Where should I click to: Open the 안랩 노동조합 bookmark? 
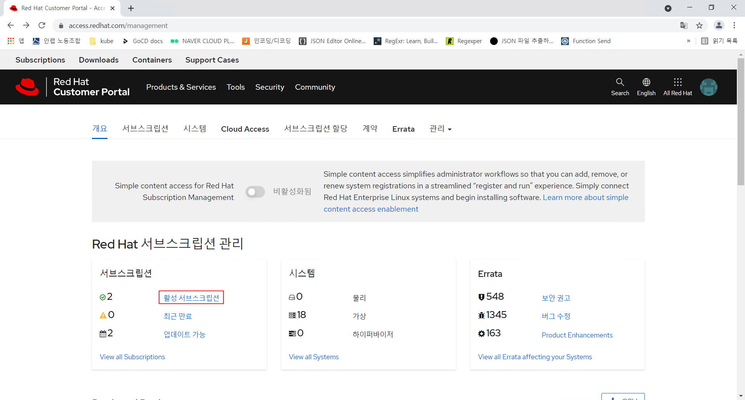coord(57,41)
